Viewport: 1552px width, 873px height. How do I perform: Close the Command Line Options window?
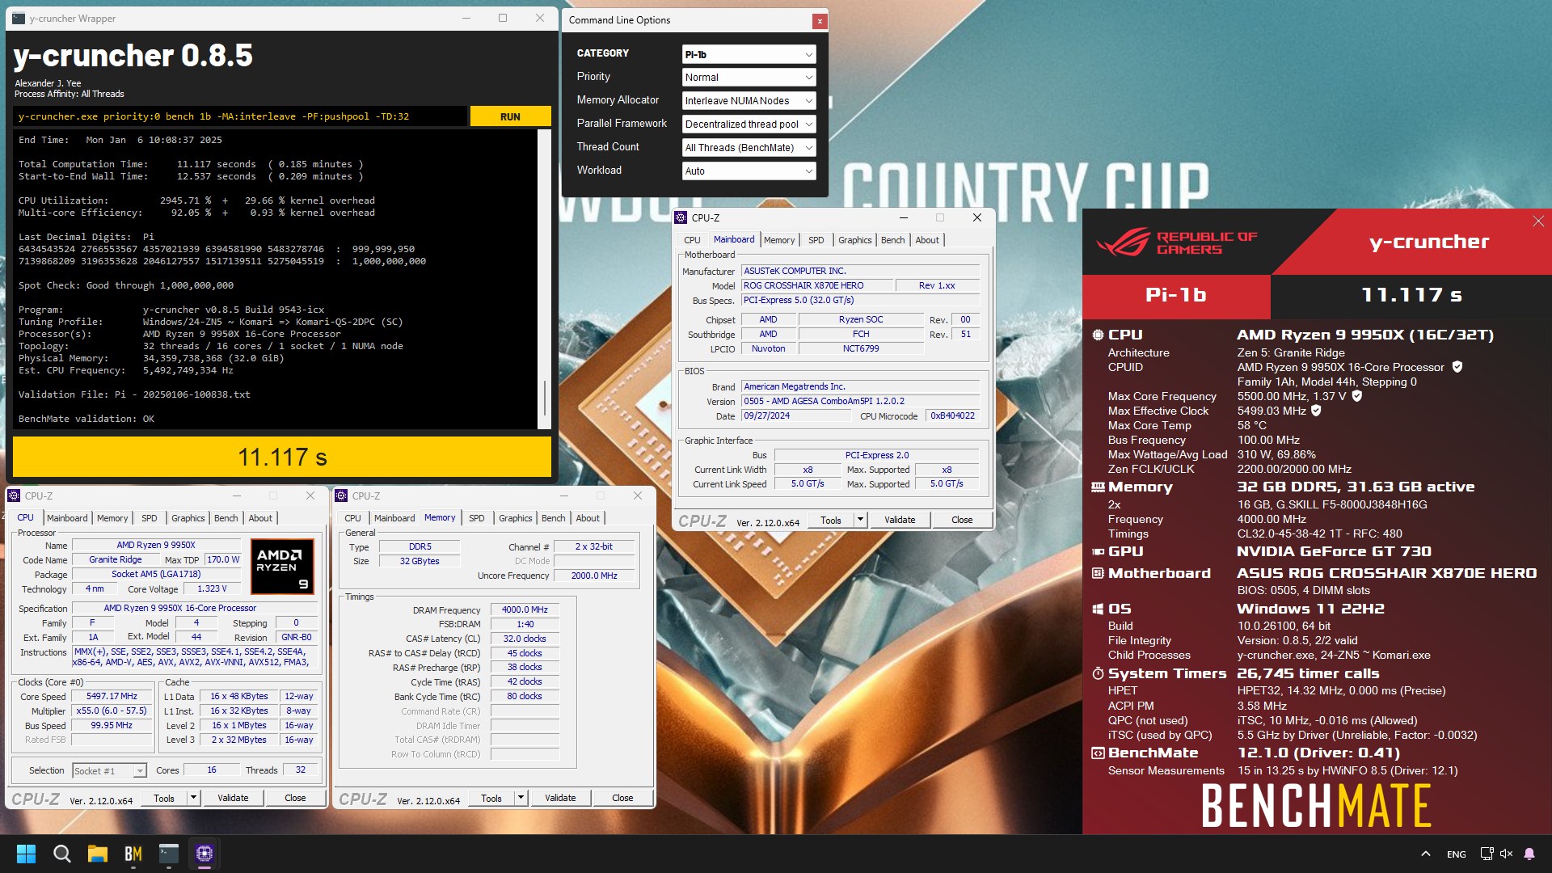(x=820, y=21)
